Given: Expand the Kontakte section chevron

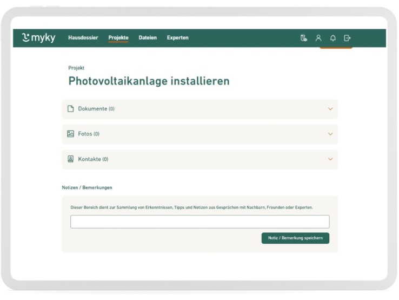Looking at the screenshot, I should coord(330,159).
